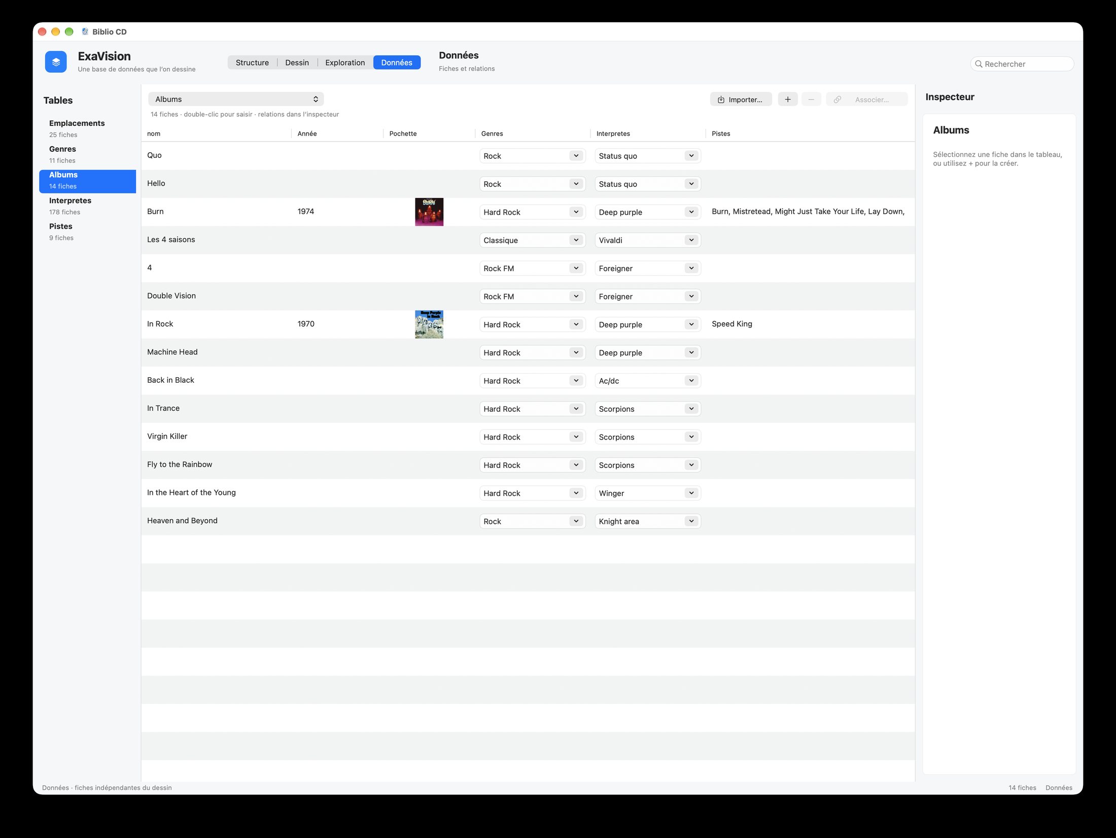Click the 1974 year cell of Burn

point(306,212)
